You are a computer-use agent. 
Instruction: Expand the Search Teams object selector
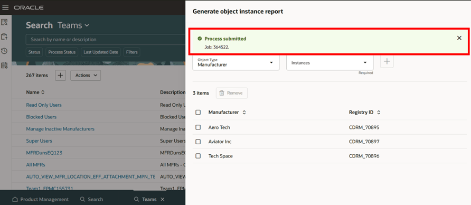pyautogui.click(x=73, y=25)
